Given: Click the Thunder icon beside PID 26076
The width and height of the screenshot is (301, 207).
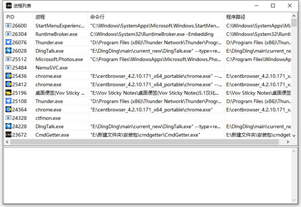Looking at the screenshot, I should [8, 42].
